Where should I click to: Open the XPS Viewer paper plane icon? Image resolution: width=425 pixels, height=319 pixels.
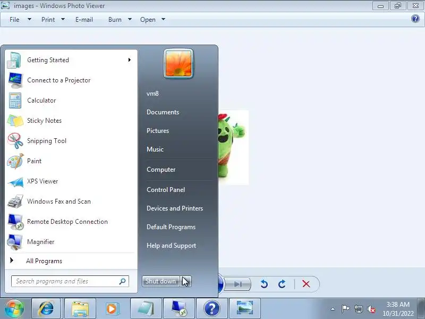(15, 181)
